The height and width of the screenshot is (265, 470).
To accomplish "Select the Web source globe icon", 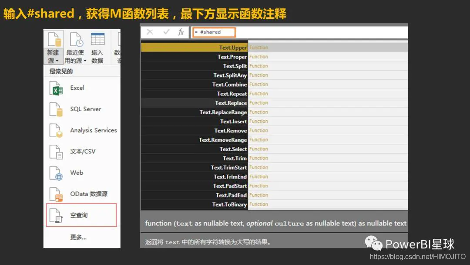I will pyautogui.click(x=56, y=173).
